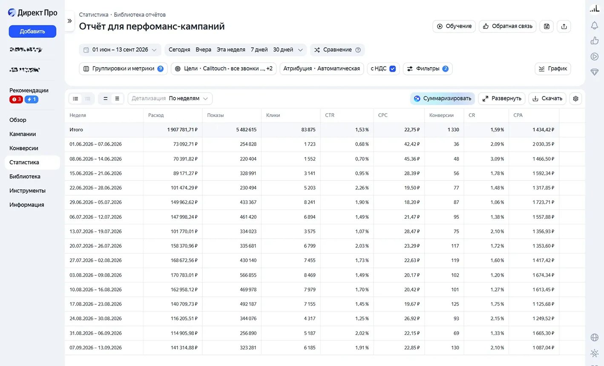The image size is (604, 366).
Task: Open Атрибуция Автоматическая selector
Action: [x=322, y=69]
